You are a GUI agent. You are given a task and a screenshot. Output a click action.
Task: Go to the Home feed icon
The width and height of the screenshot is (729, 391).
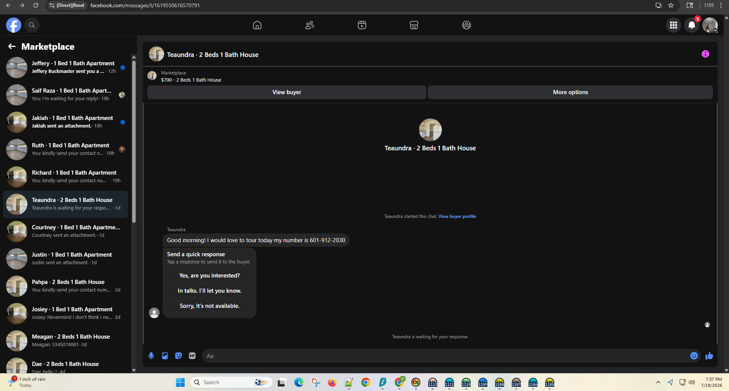[257, 25]
